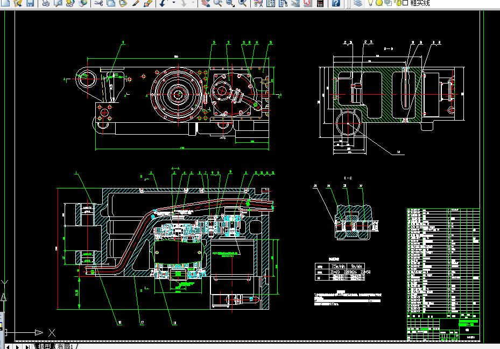The image size is (500, 349).
Task: Open Tool Palettes window
Action: (x=283, y=3)
